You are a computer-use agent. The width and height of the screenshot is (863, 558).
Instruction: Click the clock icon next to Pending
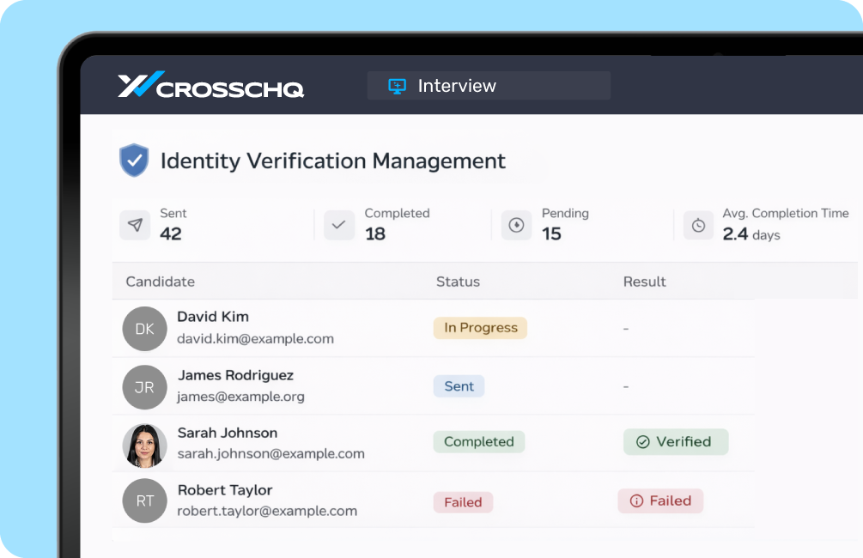[x=516, y=225]
